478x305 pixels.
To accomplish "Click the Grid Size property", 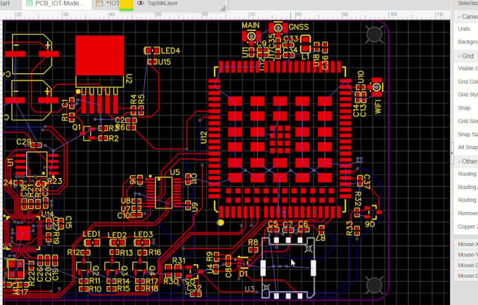I will pos(465,122).
